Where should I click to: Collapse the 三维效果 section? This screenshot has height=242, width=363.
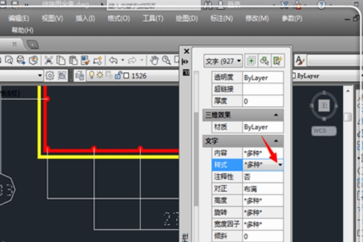[276, 115]
